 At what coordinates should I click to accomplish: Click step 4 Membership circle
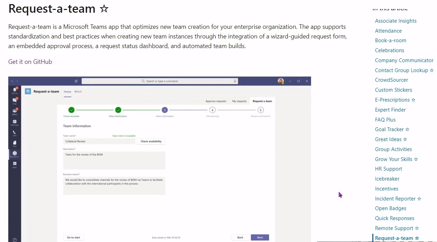point(212,110)
